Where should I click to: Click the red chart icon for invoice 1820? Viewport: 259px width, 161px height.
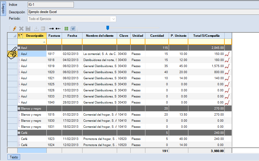(228, 72)
